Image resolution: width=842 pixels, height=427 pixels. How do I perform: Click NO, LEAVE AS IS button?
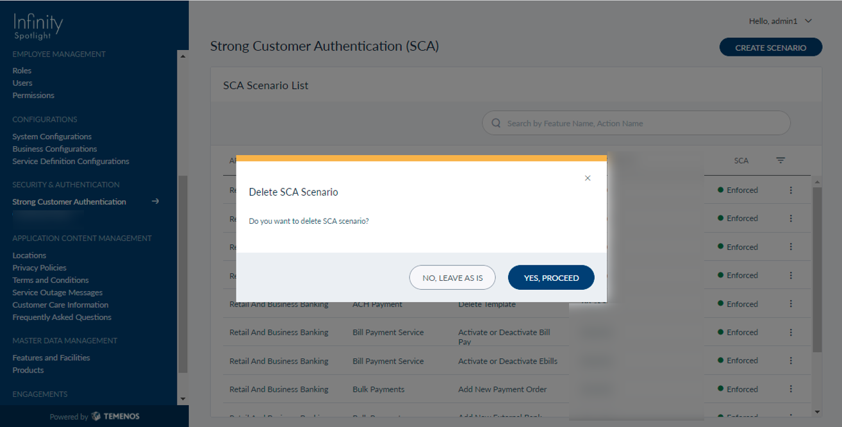[452, 278]
